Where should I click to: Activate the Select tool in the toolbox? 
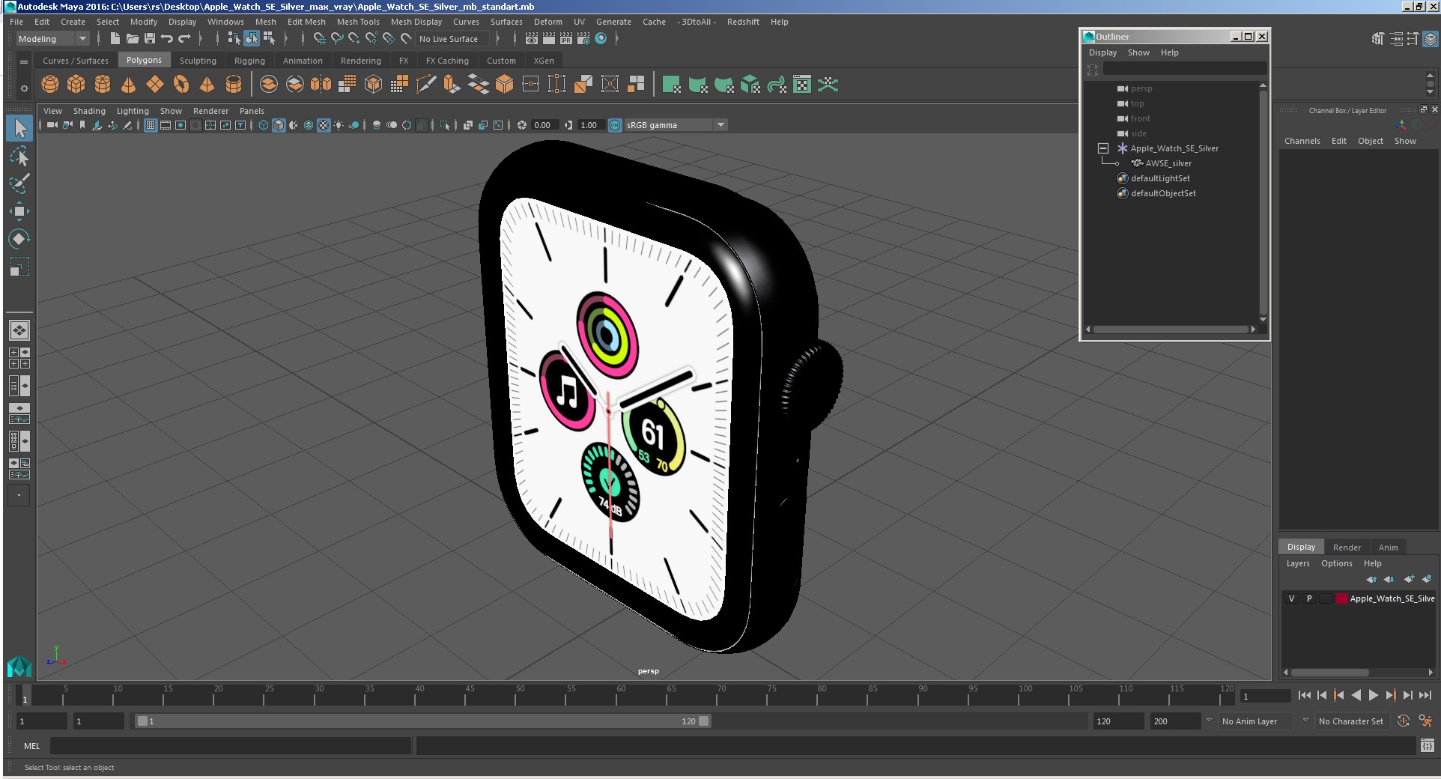click(19, 129)
